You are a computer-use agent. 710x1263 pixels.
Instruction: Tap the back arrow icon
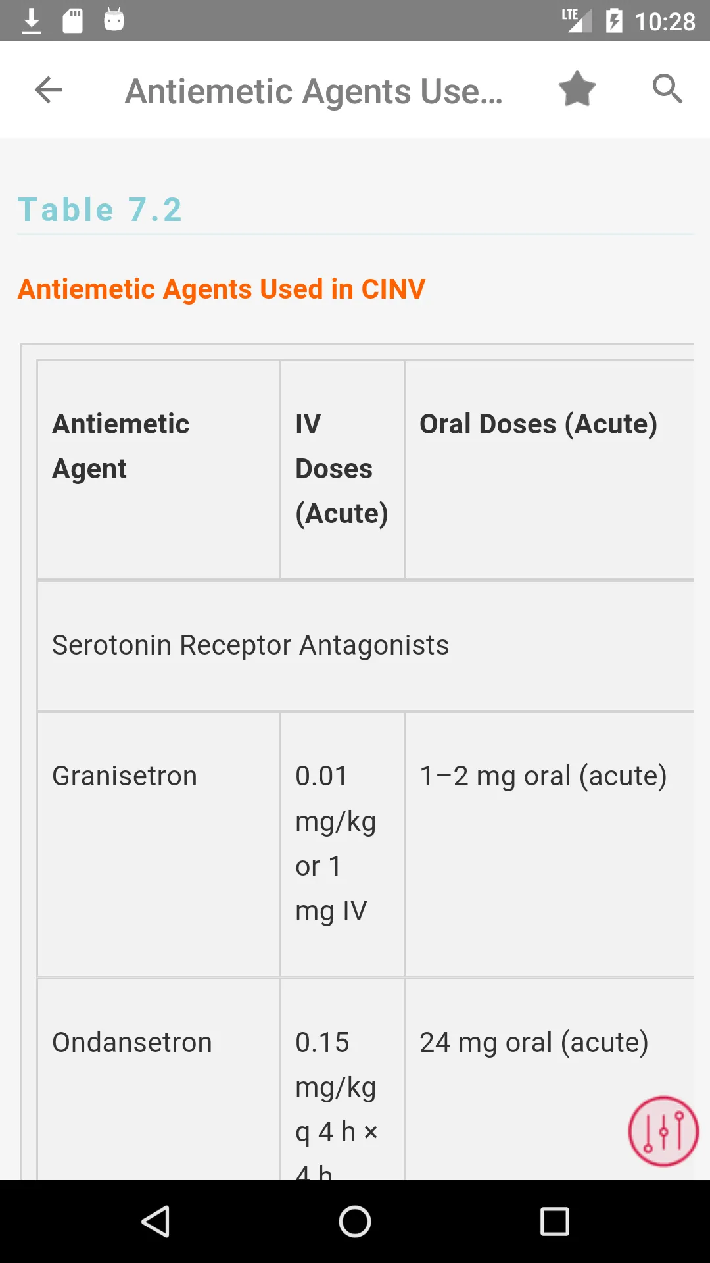(x=49, y=90)
